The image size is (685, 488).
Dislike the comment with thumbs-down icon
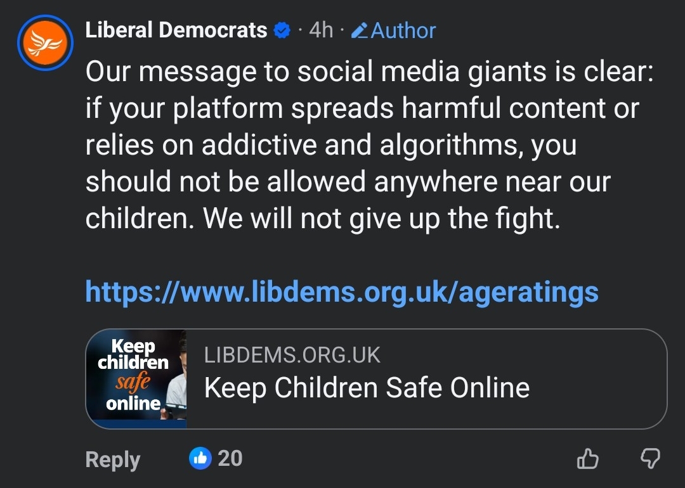[651, 459]
